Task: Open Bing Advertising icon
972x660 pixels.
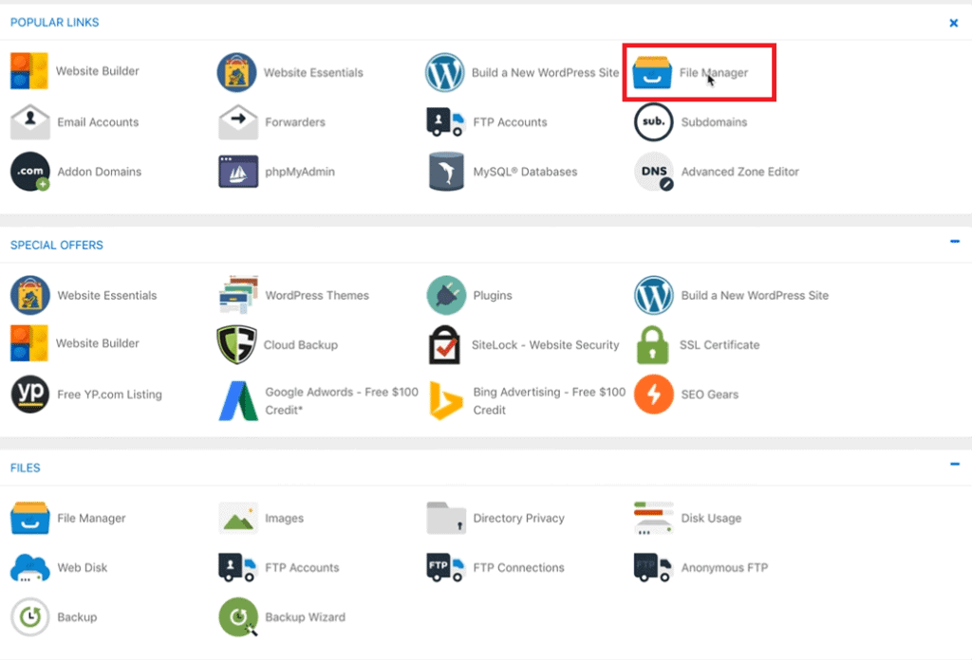Action: pos(446,400)
